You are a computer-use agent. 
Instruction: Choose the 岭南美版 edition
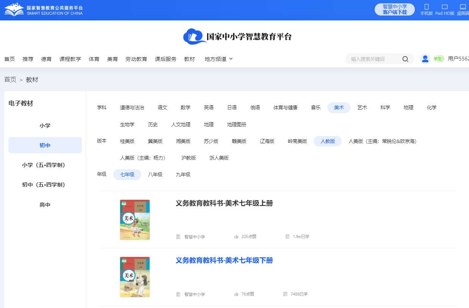click(x=297, y=141)
